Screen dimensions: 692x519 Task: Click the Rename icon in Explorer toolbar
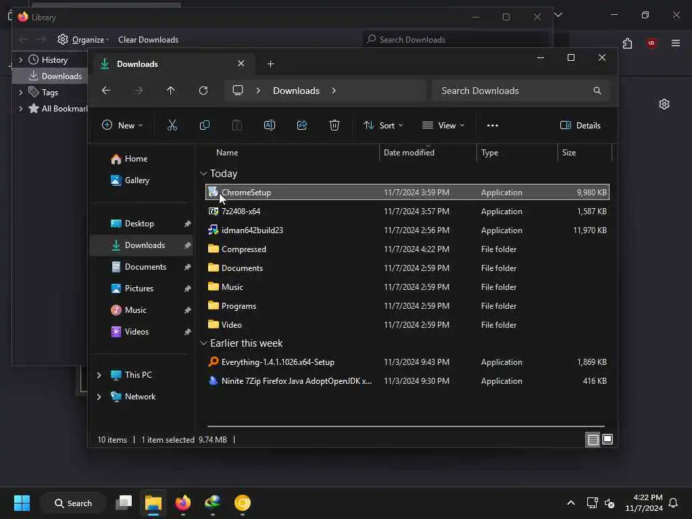click(x=269, y=125)
